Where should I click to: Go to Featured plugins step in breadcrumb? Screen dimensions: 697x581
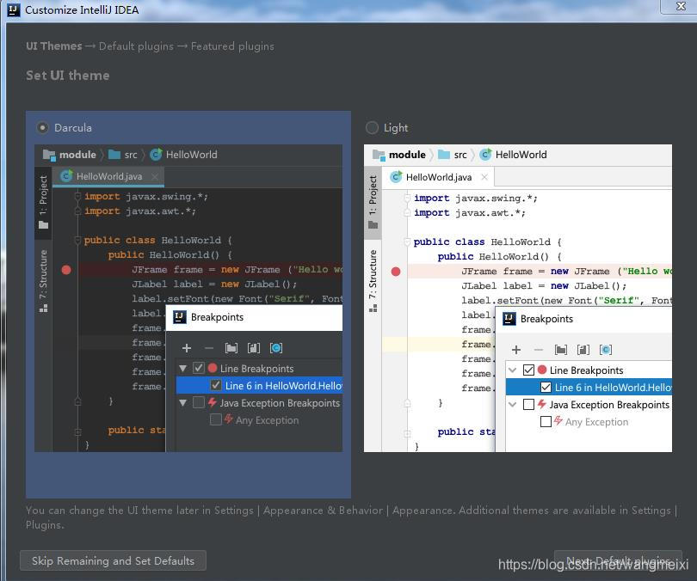[232, 46]
